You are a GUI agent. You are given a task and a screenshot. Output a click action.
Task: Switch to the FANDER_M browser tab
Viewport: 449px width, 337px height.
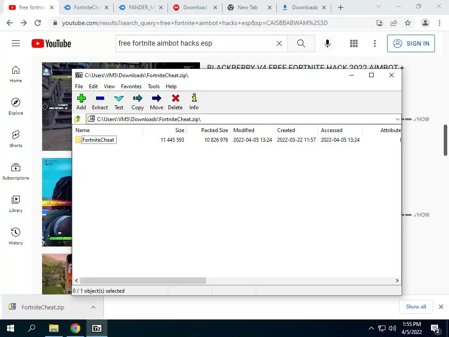click(141, 7)
